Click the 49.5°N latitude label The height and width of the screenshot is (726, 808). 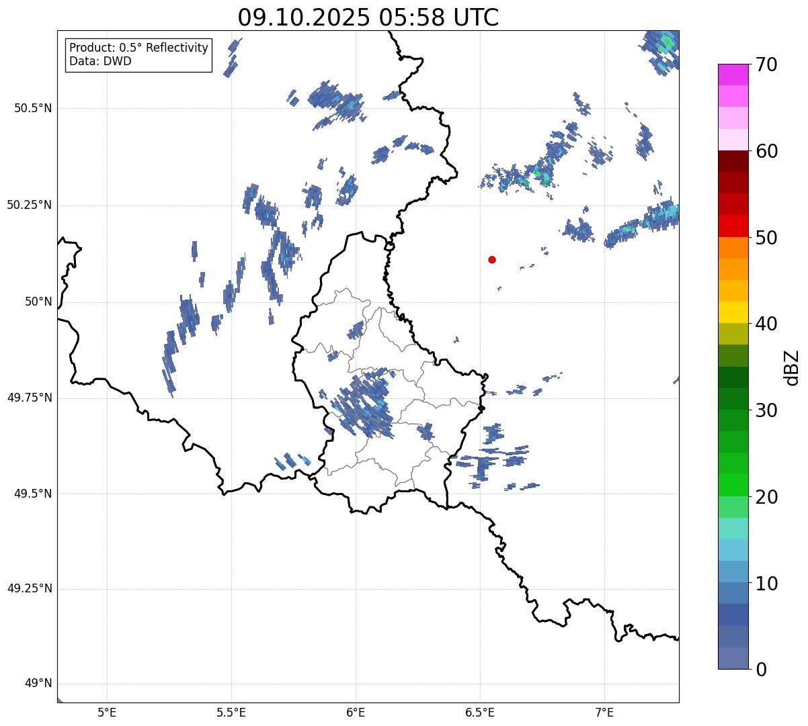(33, 494)
